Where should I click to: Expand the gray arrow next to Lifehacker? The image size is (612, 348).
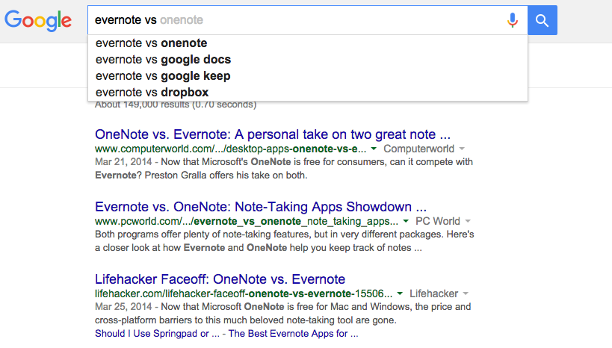pyautogui.click(x=466, y=293)
